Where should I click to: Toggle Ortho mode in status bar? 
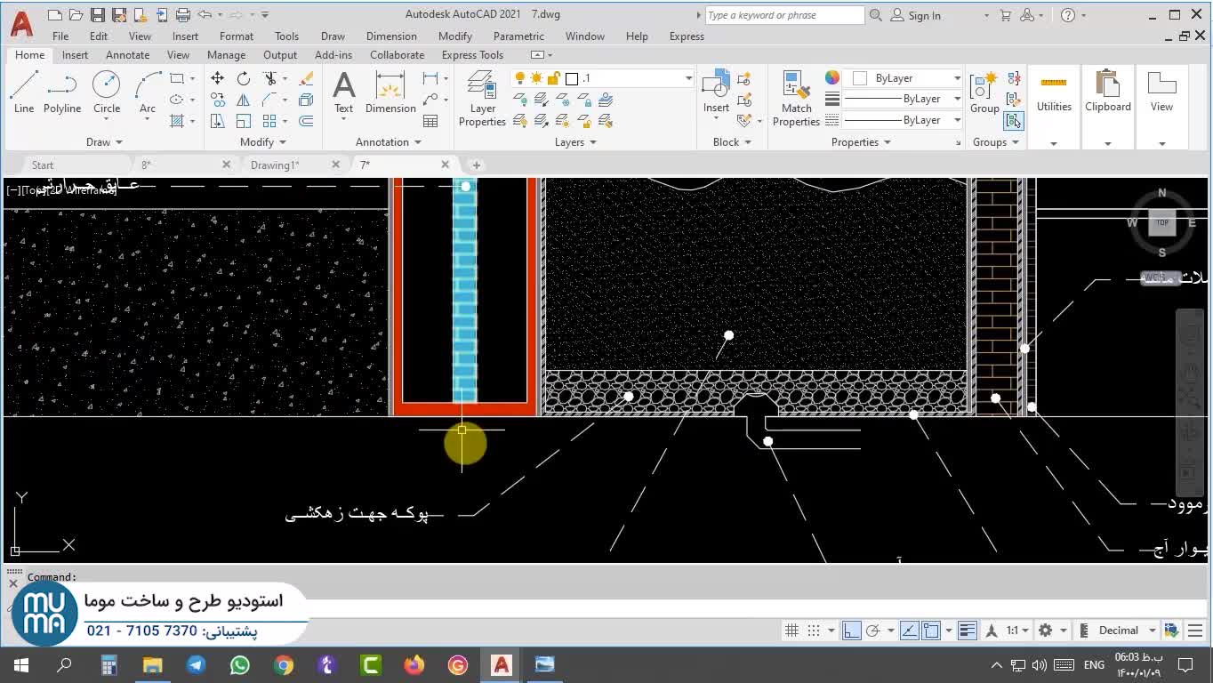(x=852, y=631)
